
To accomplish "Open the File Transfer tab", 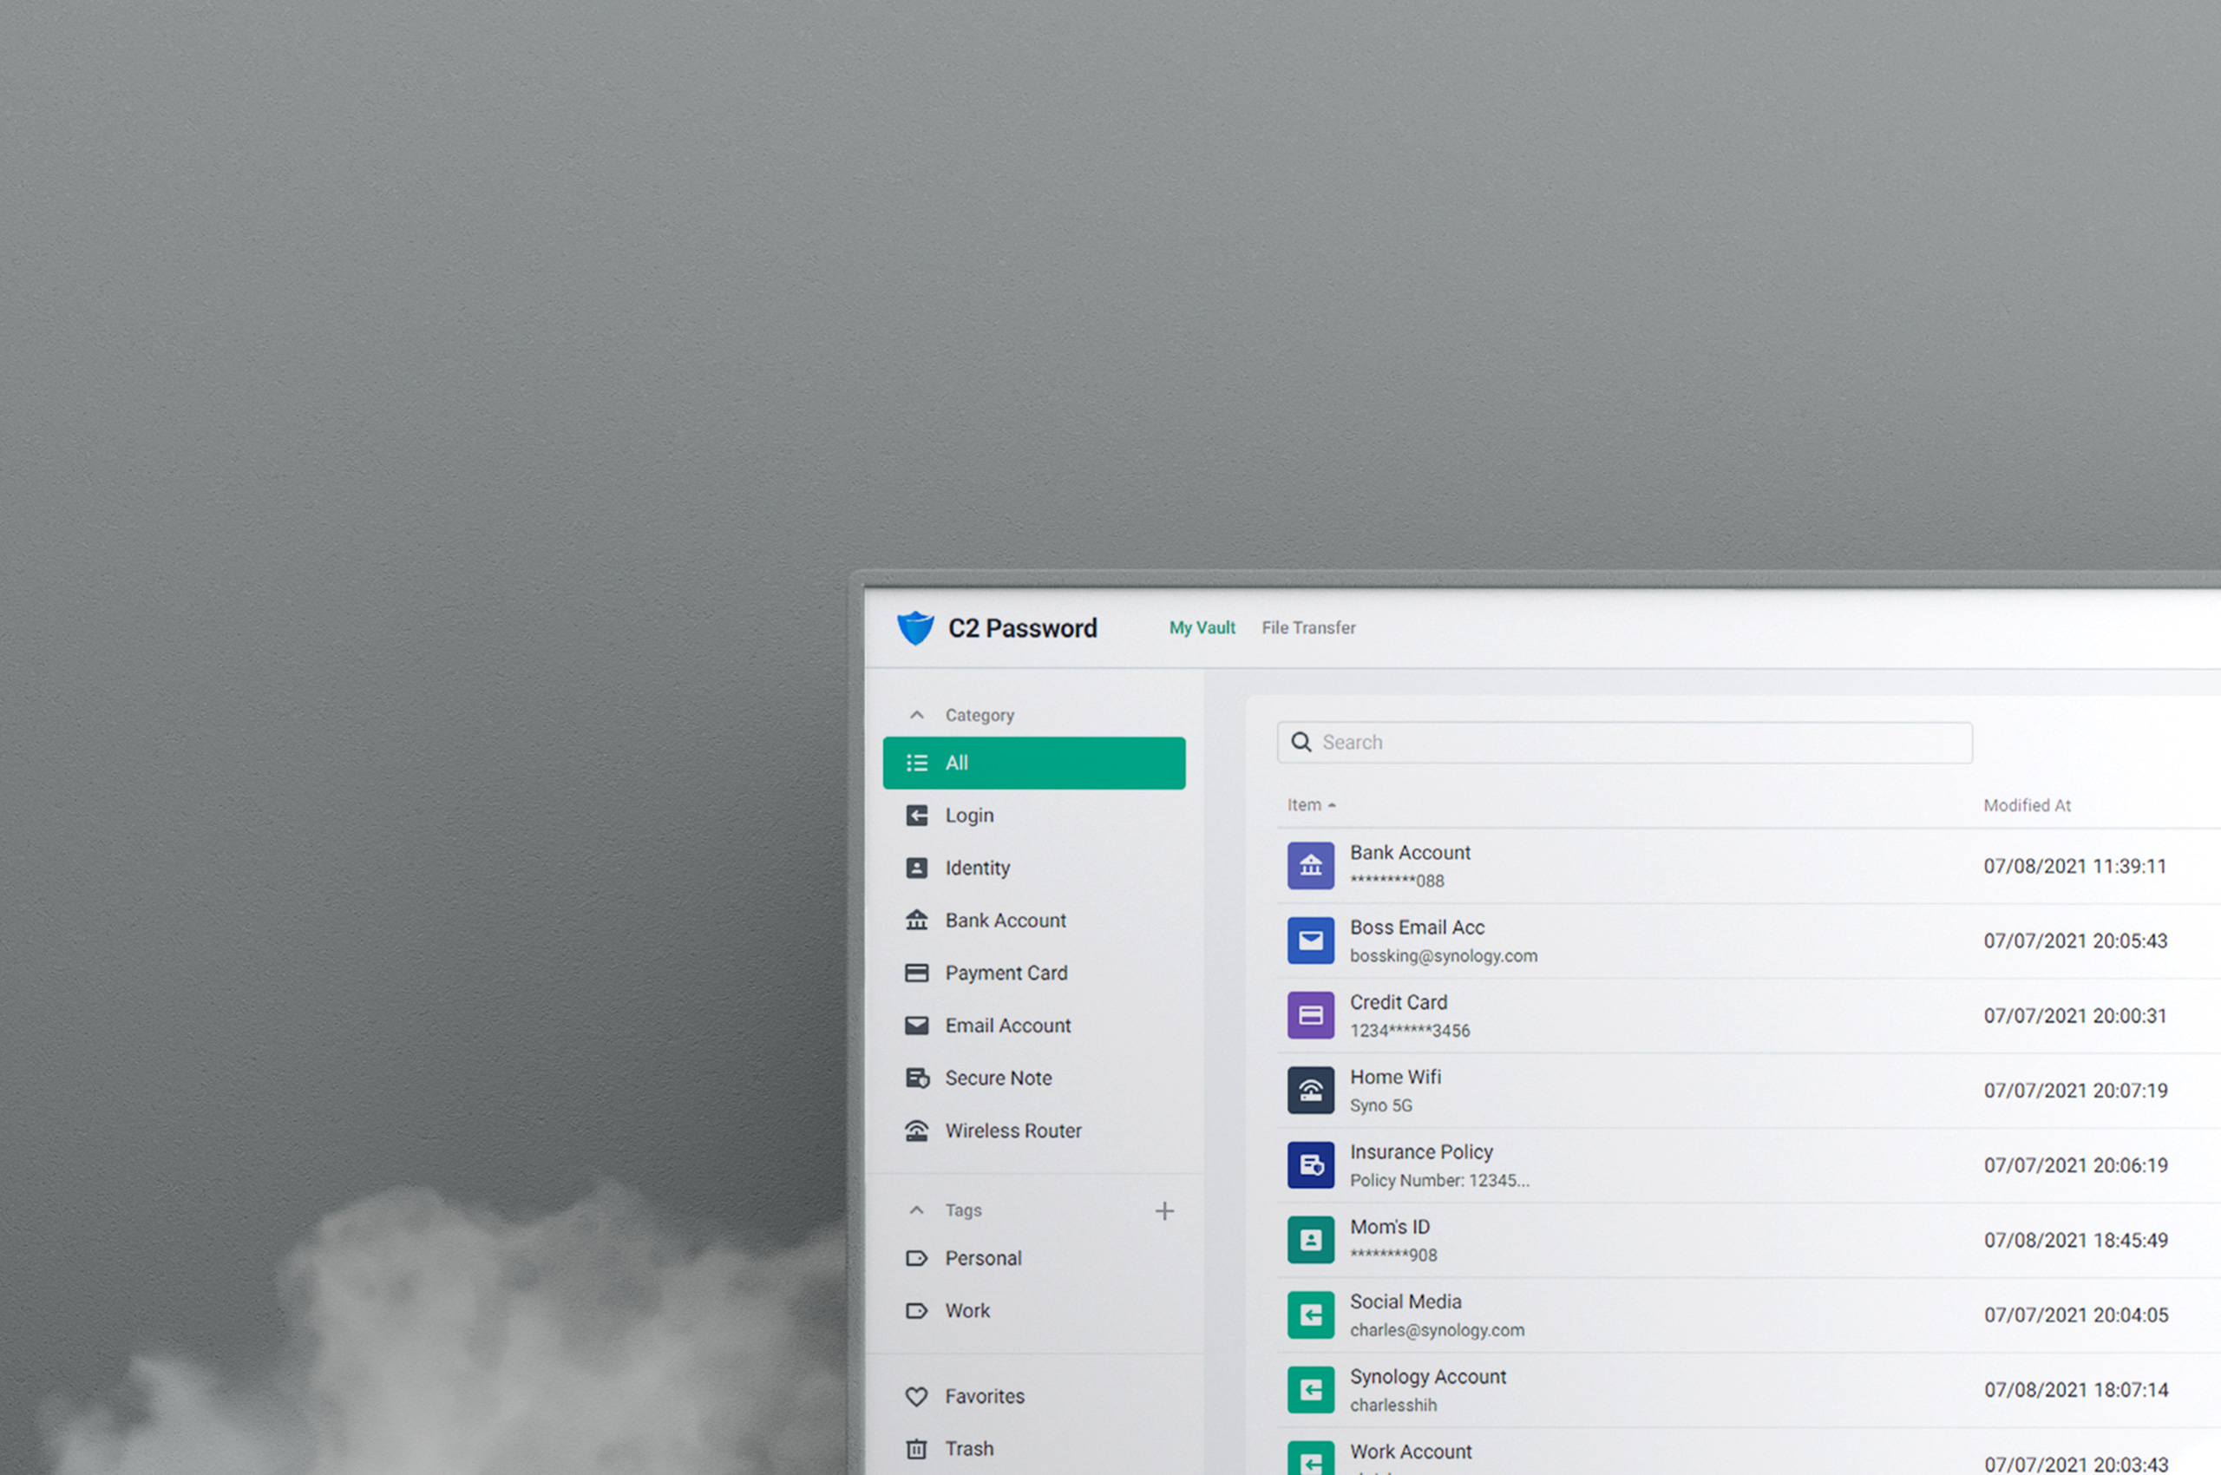I will (1307, 627).
